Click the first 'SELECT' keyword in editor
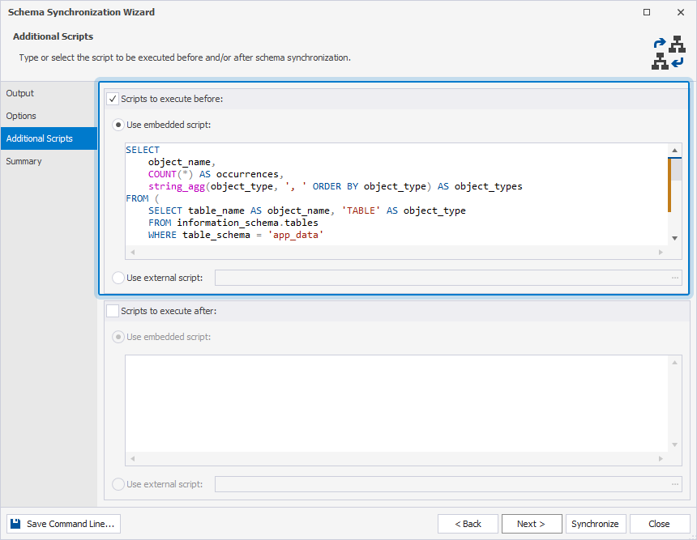Screen dimensions: 697x540 (143, 150)
